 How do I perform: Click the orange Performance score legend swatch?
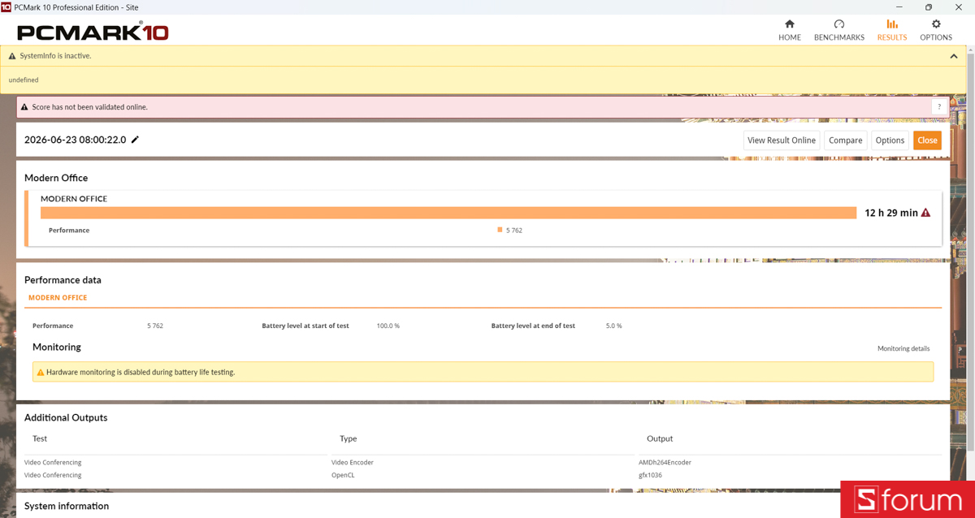500,230
